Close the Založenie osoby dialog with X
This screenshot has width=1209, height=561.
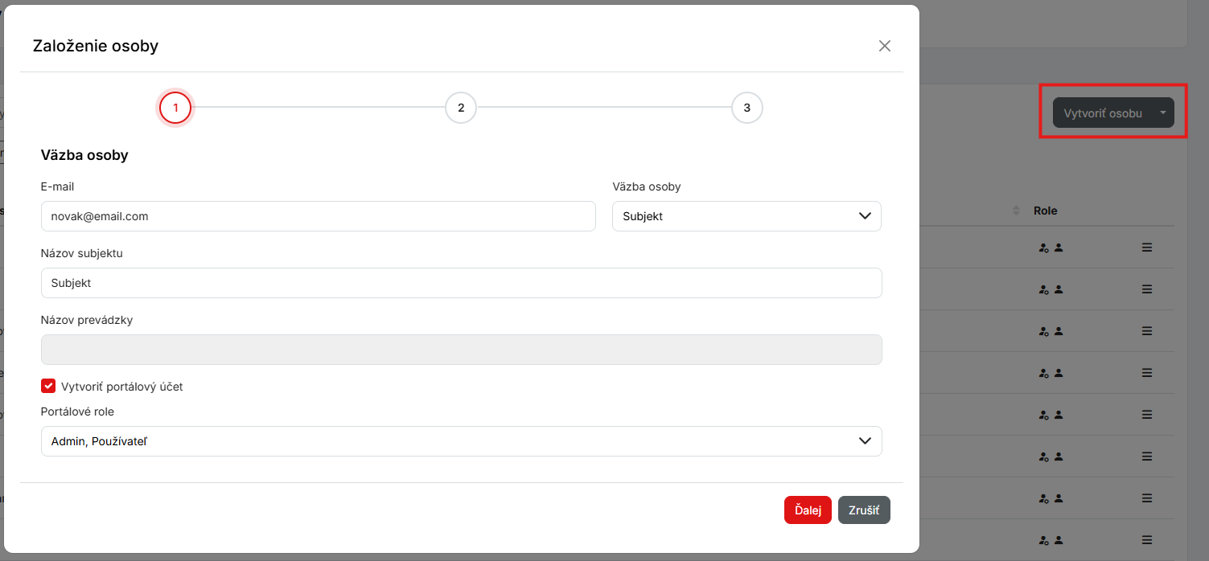click(x=885, y=46)
